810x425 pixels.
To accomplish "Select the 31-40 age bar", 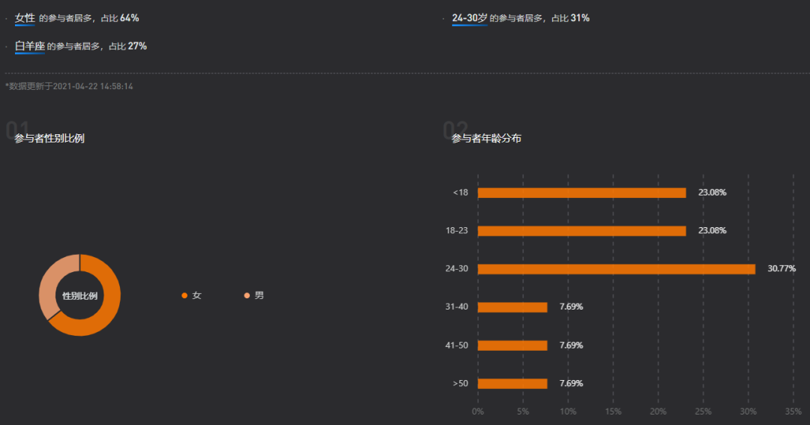I will tap(512, 307).
